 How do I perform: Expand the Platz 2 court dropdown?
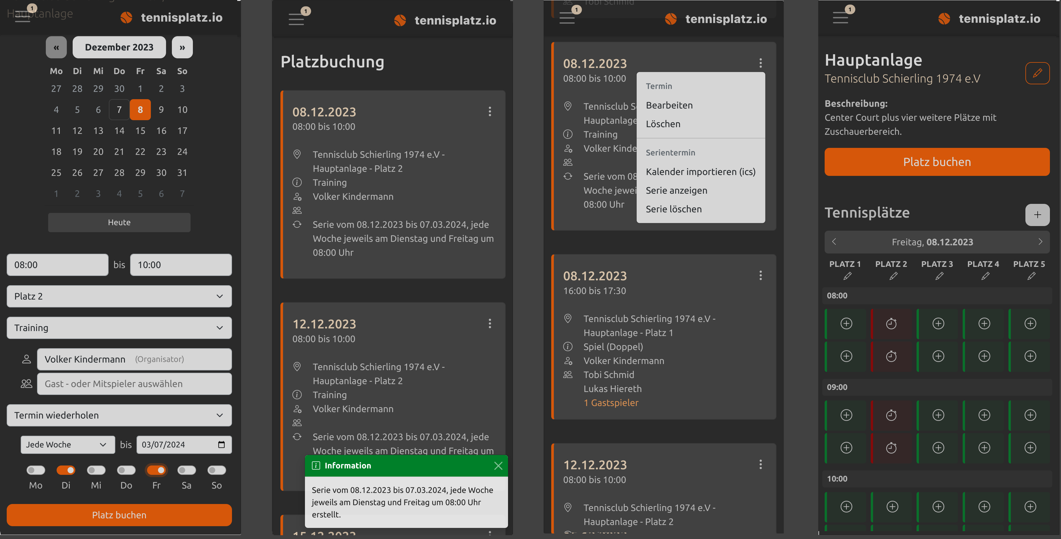pos(119,296)
